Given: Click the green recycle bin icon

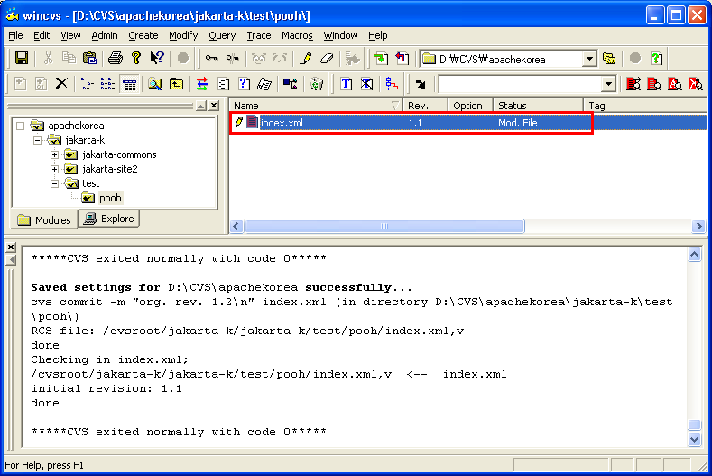Looking at the screenshot, I should [316, 84].
